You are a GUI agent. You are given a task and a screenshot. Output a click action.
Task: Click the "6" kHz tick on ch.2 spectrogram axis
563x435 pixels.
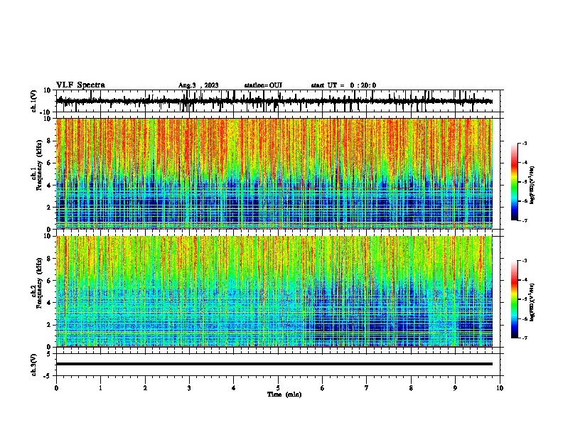click(x=50, y=281)
